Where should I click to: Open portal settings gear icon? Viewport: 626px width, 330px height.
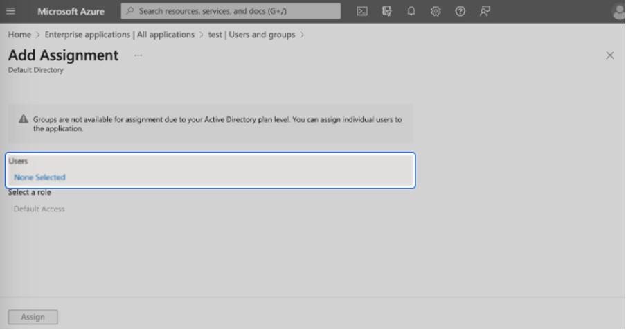point(436,11)
